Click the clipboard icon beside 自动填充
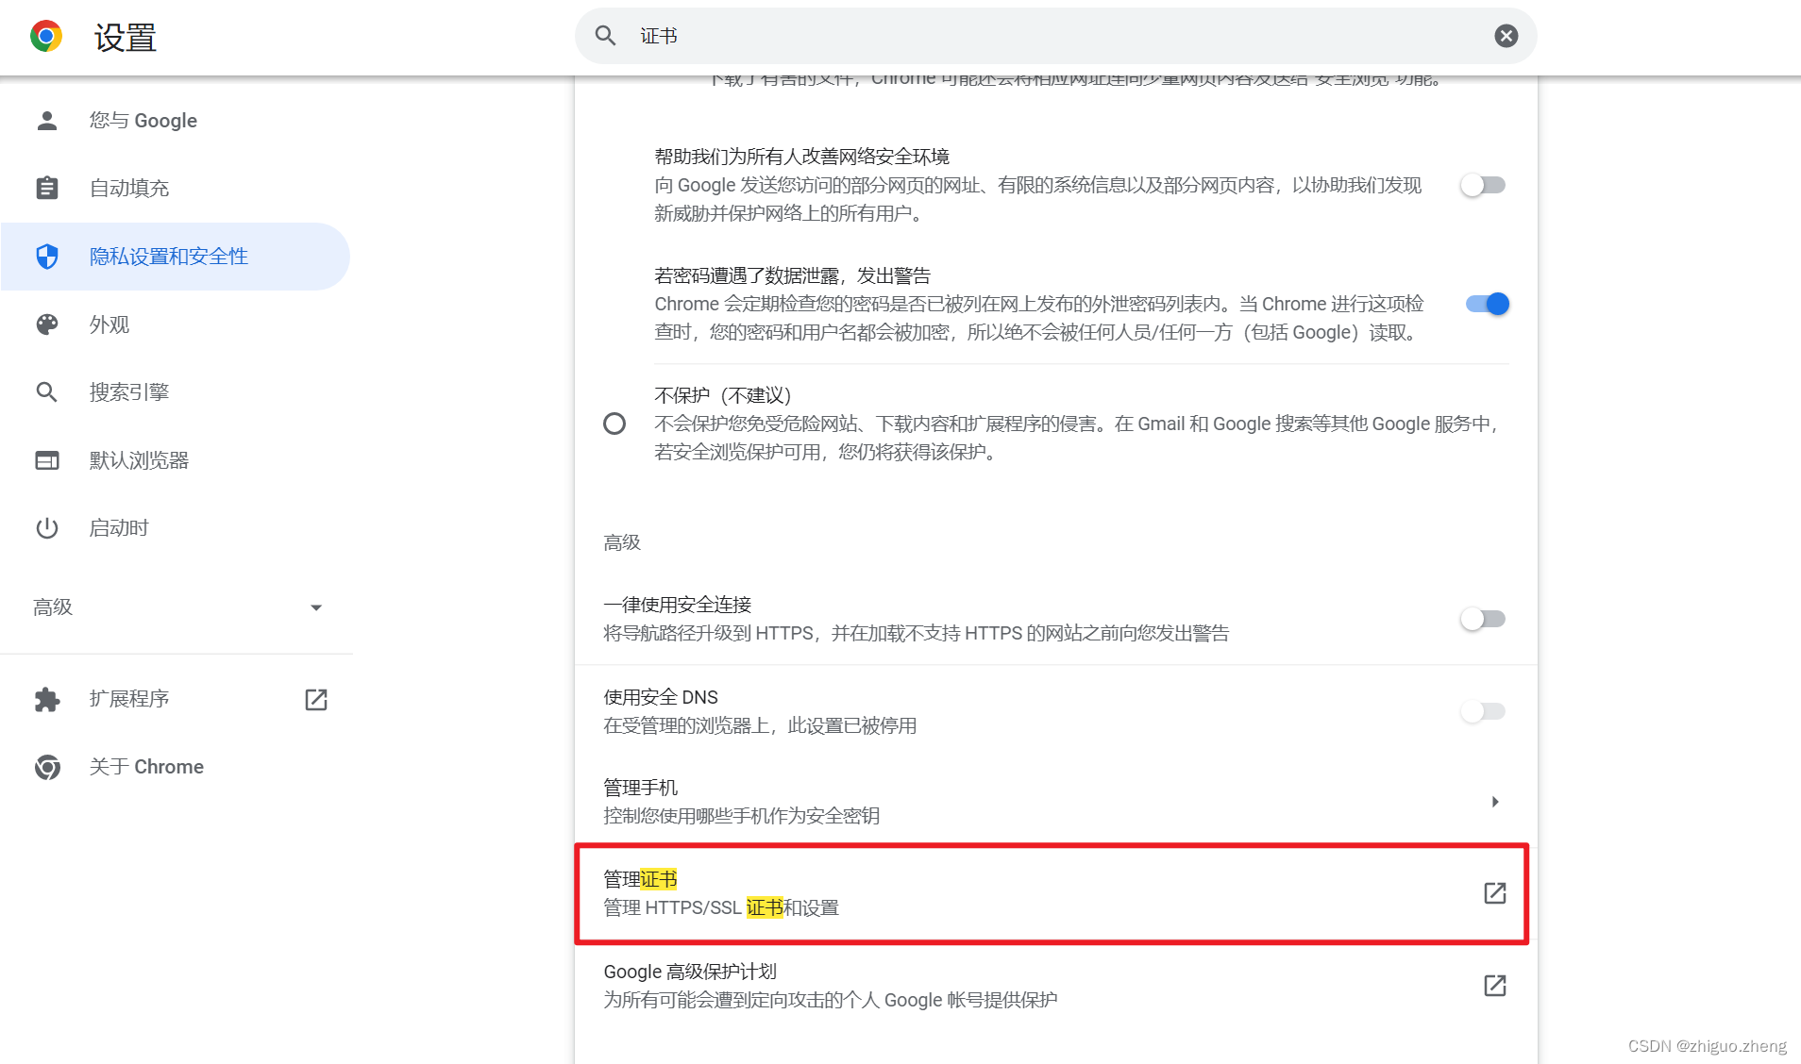This screenshot has width=1801, height=1064. (47, 188)
